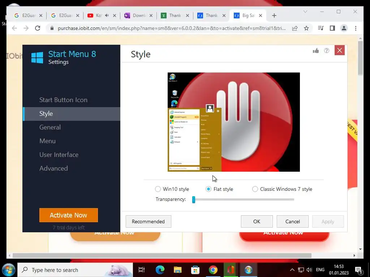Select the Flat style radio button
370x277 pixels.
pos(208,189)
